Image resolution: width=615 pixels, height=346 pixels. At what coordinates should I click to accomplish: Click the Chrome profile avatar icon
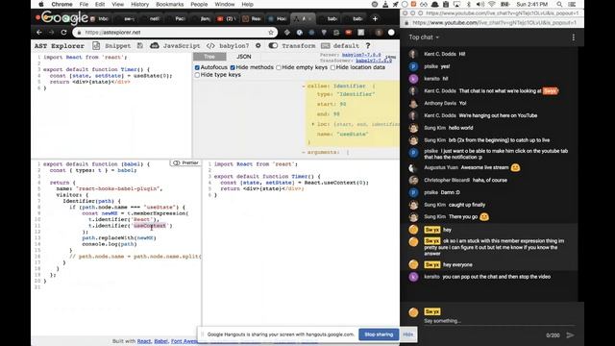click(379, 32)
